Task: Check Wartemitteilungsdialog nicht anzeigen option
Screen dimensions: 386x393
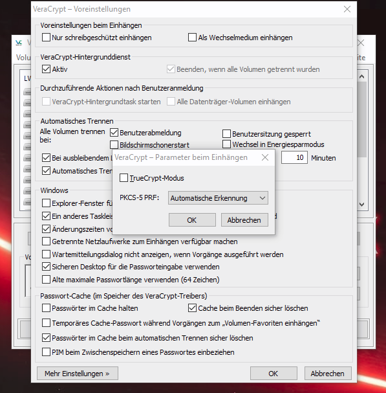Action: [x=46, y=254]
